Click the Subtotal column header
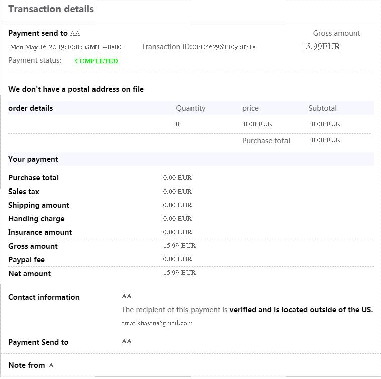This screenshot has width=381, height=379. click(322, 108)
